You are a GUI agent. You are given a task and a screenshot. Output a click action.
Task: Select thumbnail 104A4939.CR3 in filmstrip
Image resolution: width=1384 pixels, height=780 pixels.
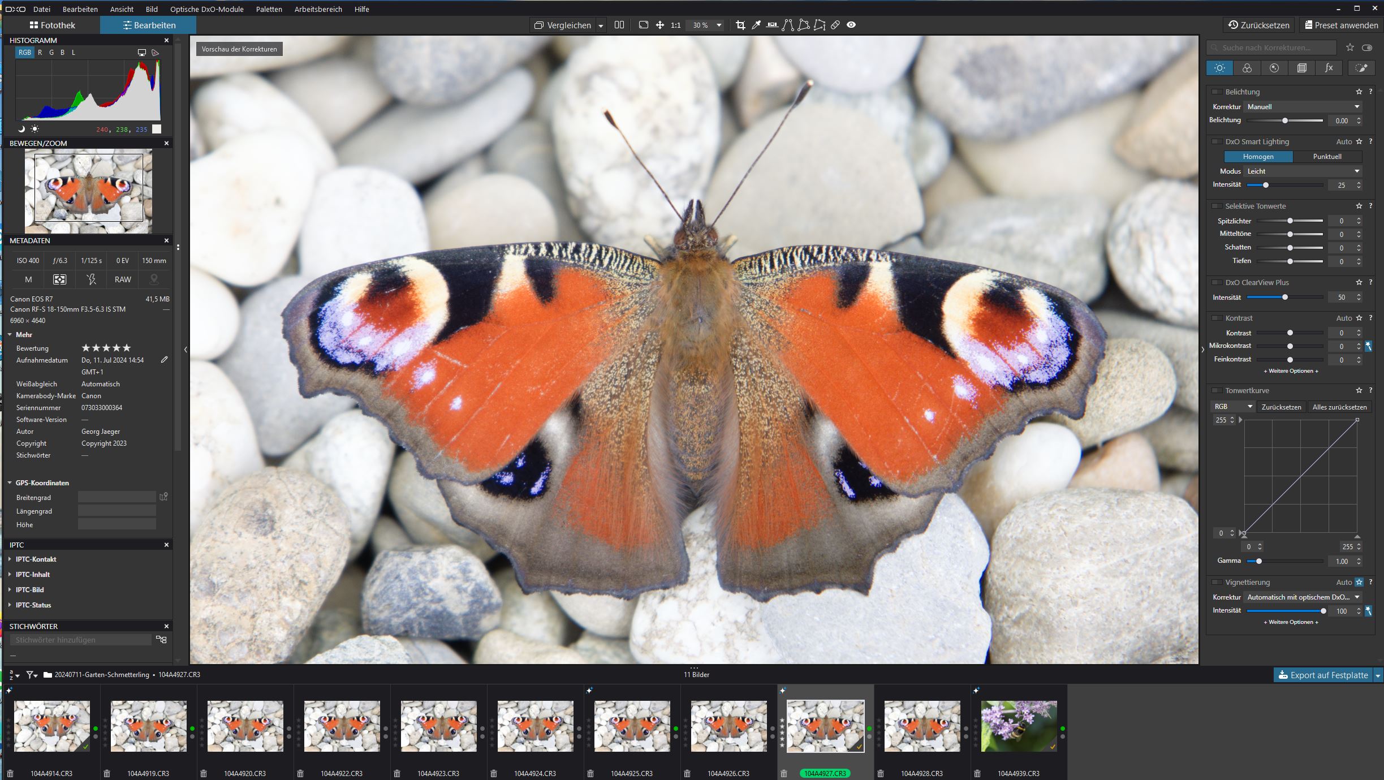1018,726
